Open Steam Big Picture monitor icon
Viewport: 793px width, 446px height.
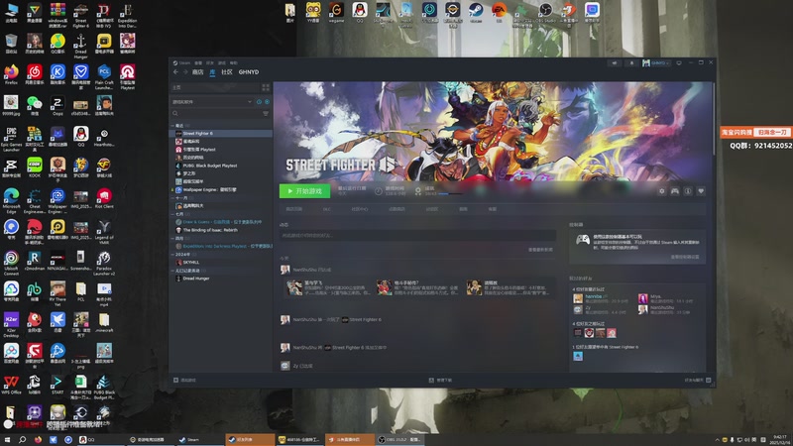coord(679,63)
